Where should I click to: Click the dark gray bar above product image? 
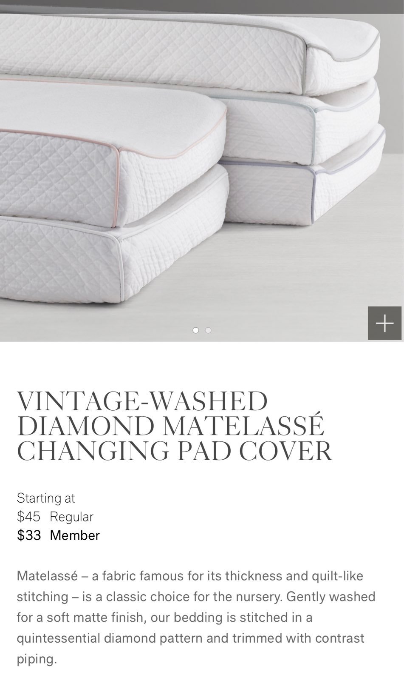click(202, 7)
